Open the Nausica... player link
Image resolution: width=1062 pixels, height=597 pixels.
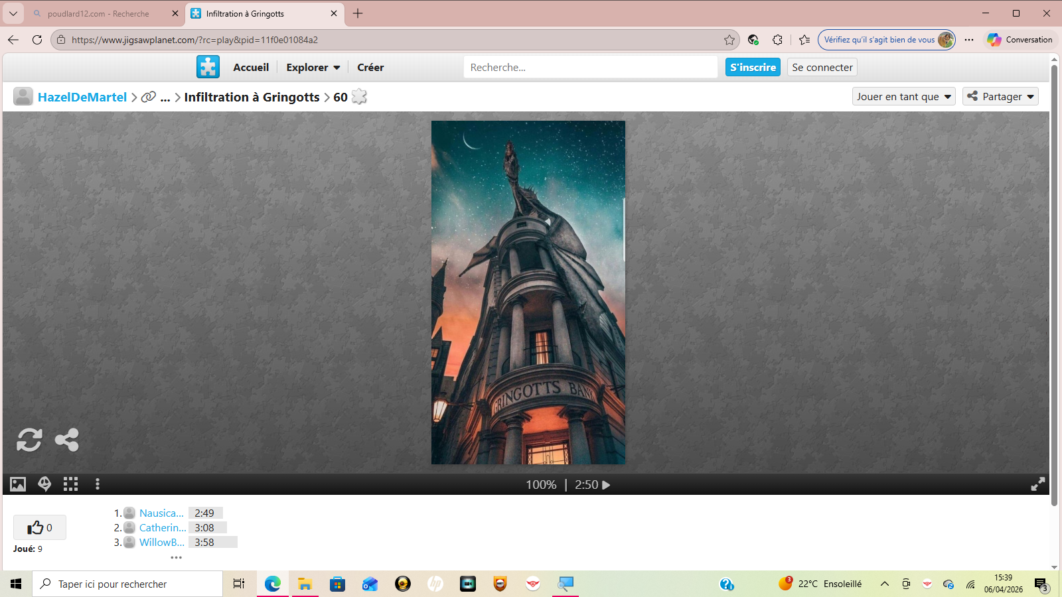161,513
